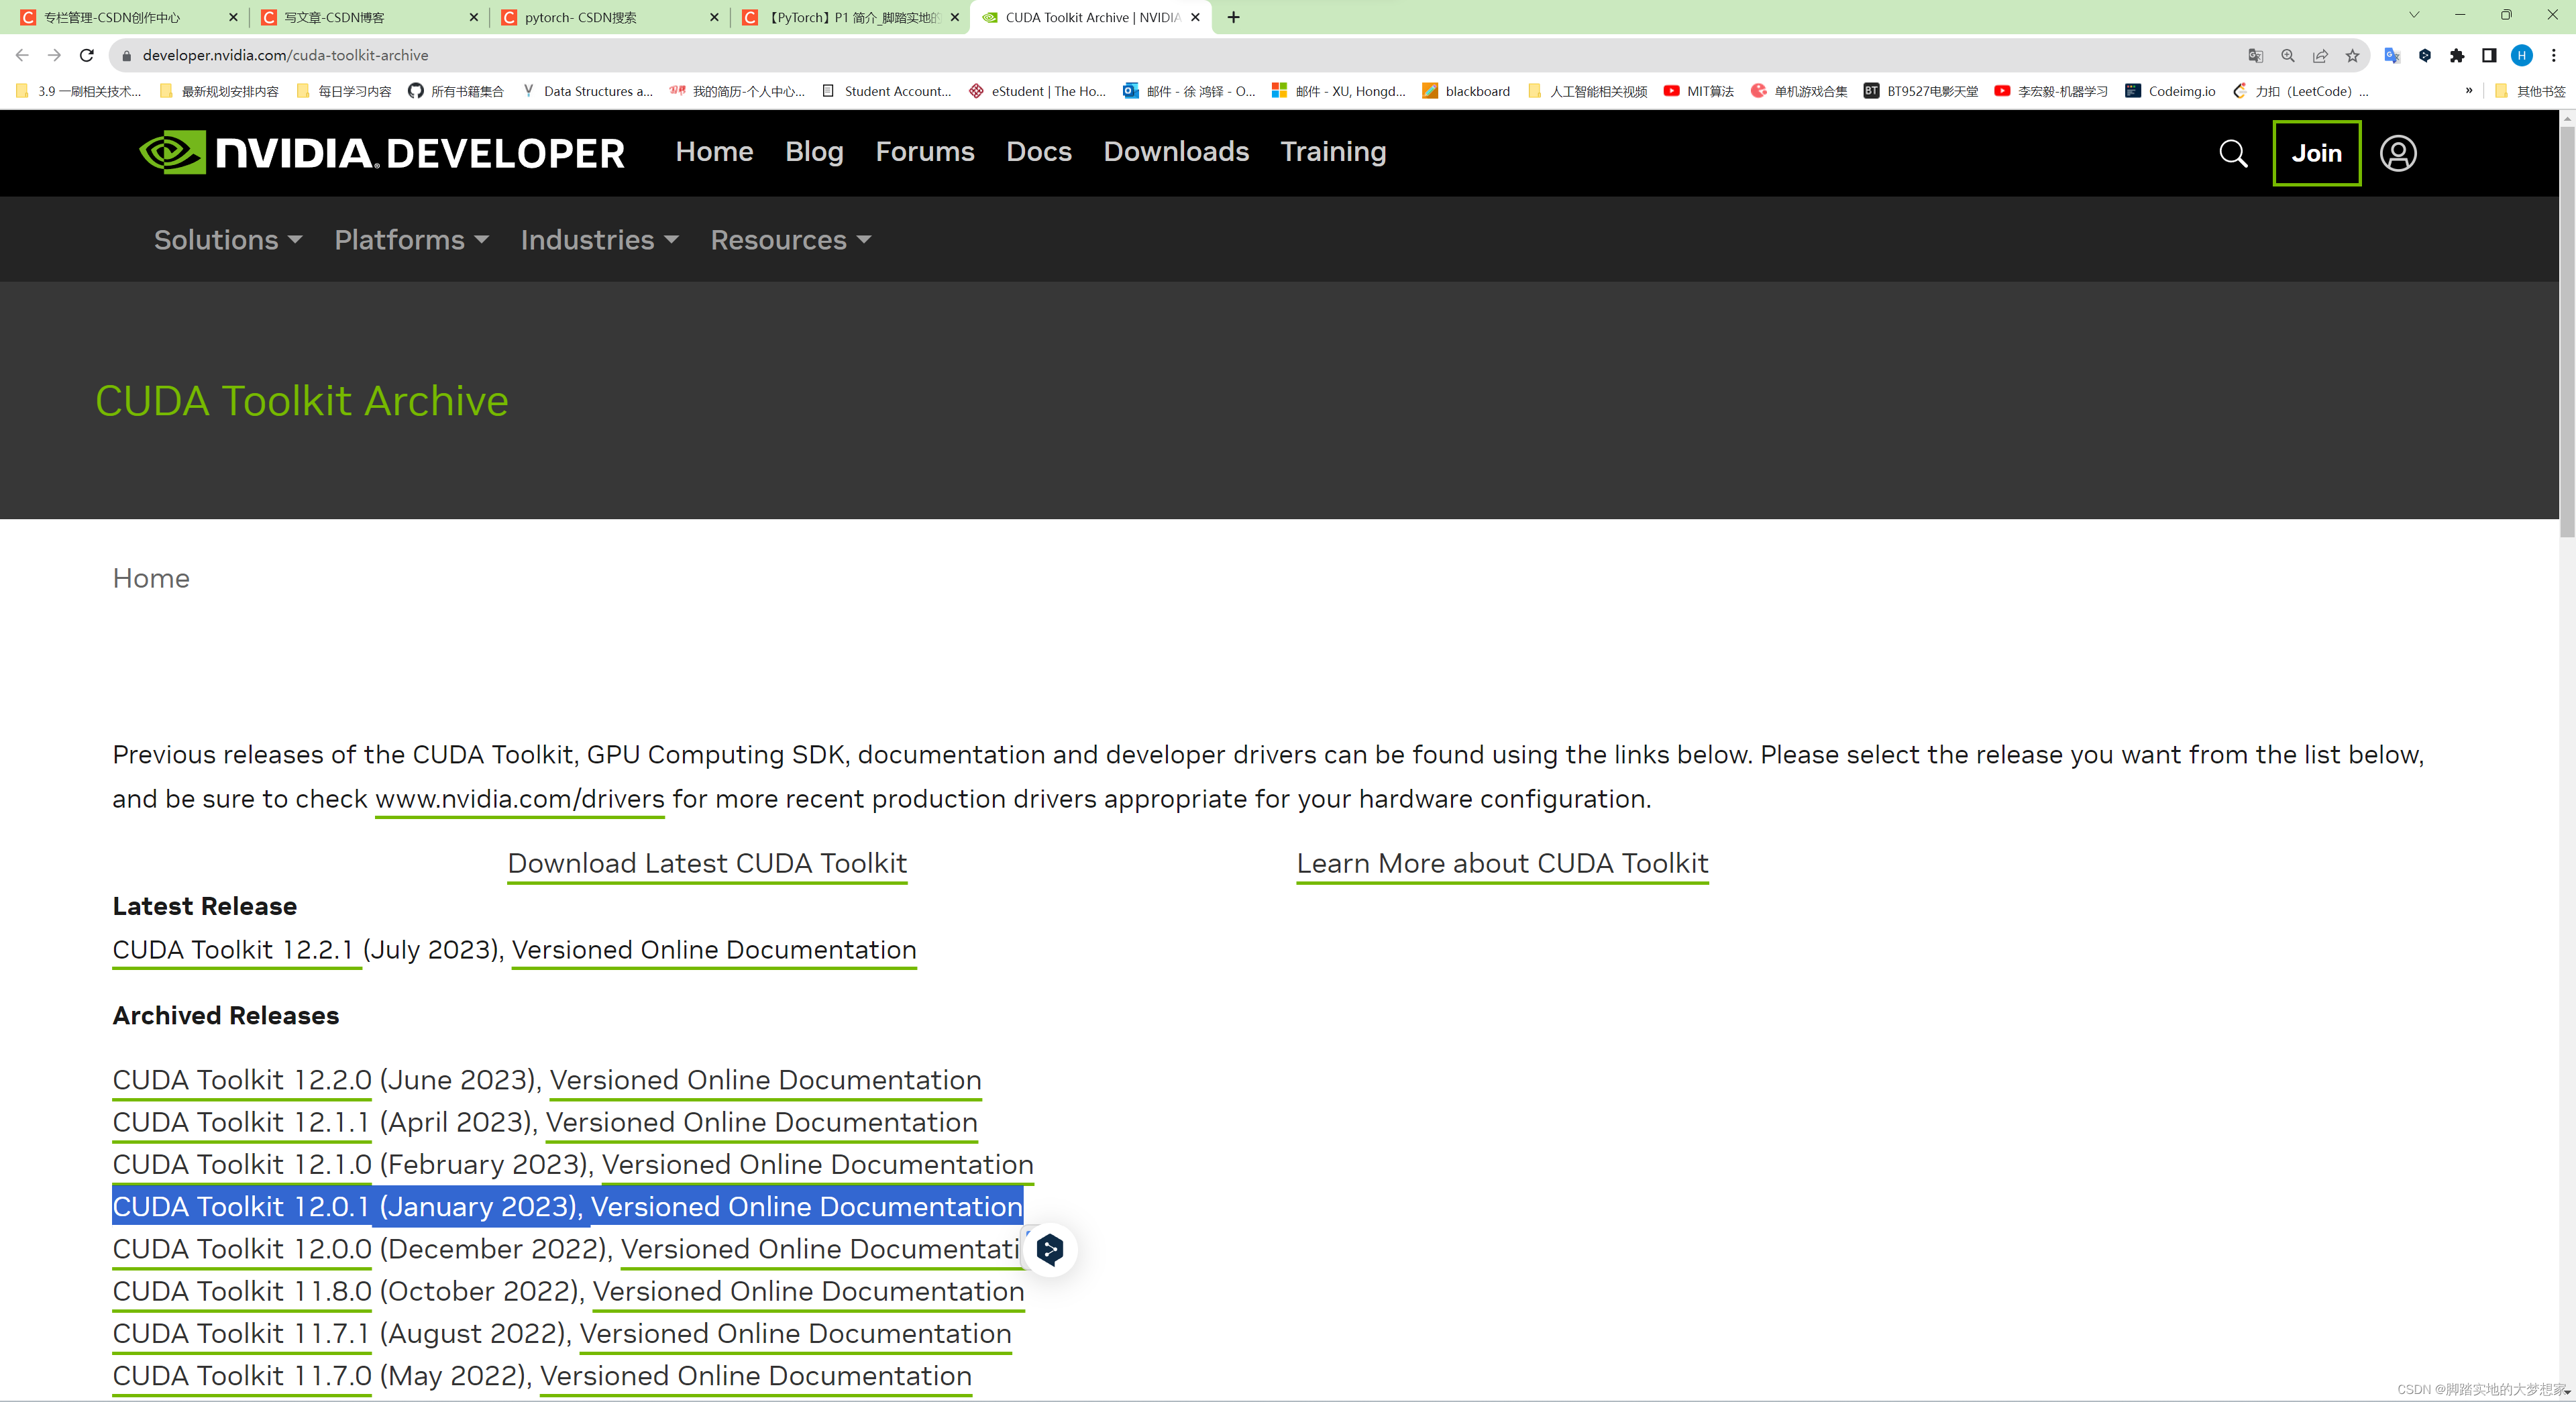Viewport: 2576px width, 1402px height.
Task: Click the browser back arrow
Action: pos(22,55)
